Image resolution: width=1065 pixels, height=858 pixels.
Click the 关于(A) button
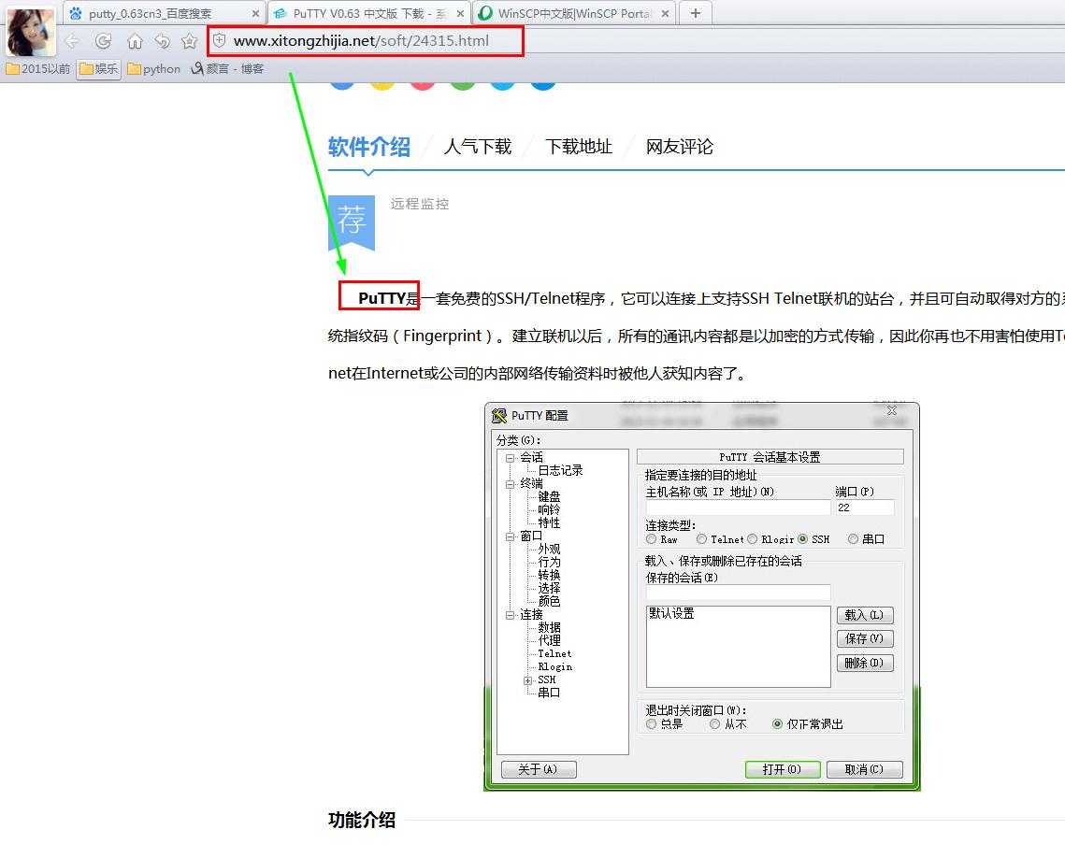(x=538, y=769)
